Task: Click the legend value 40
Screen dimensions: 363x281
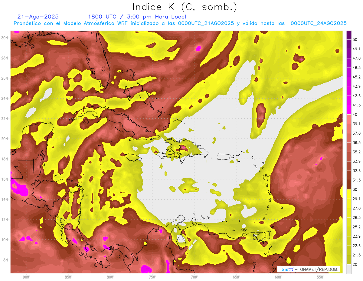Action: coord(355,114)
